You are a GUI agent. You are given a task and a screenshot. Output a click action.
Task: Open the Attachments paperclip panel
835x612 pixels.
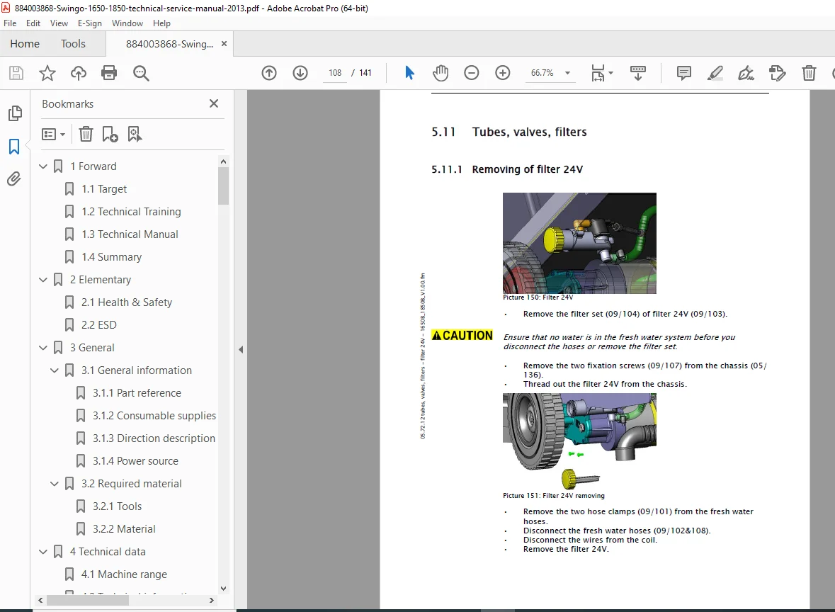pos(14,179)
